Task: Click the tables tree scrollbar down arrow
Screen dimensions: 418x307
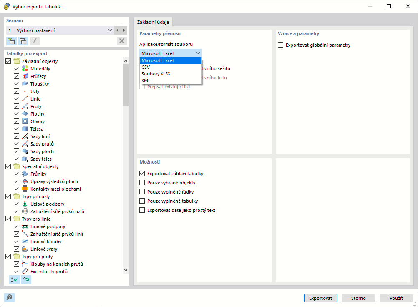Action: point(126,270)
